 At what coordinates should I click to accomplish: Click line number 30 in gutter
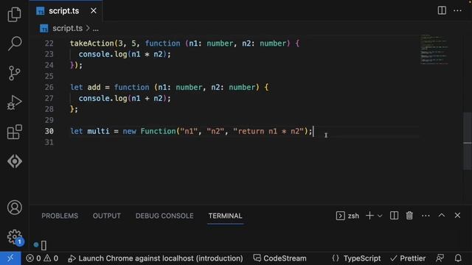click(x=49, y=131)
